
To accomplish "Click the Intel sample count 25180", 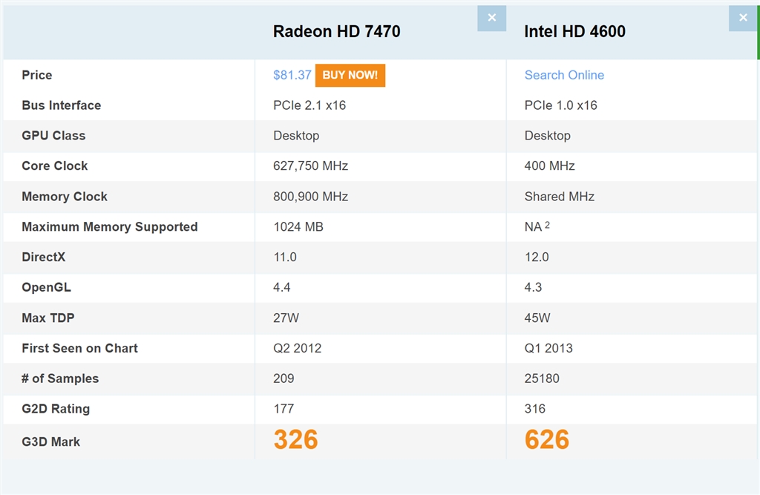I will point(542,378).
